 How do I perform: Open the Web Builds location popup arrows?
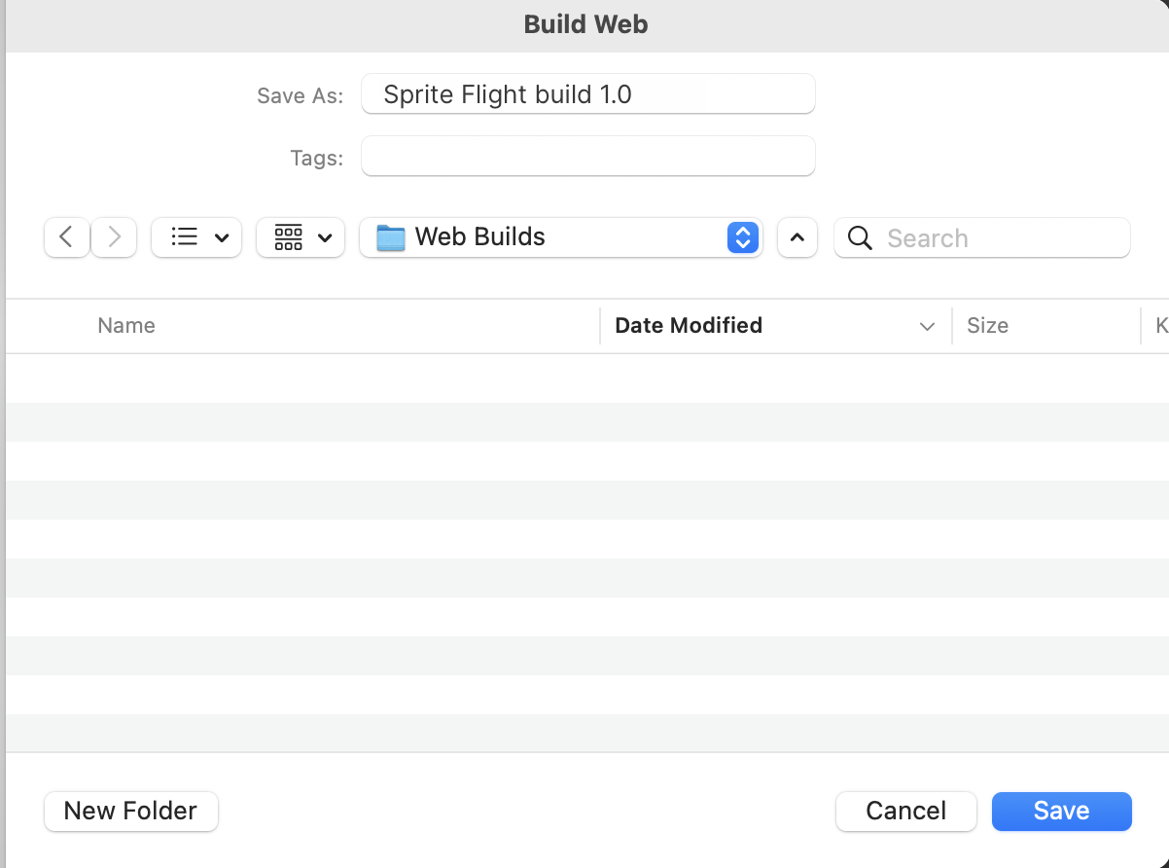point(742,237)
